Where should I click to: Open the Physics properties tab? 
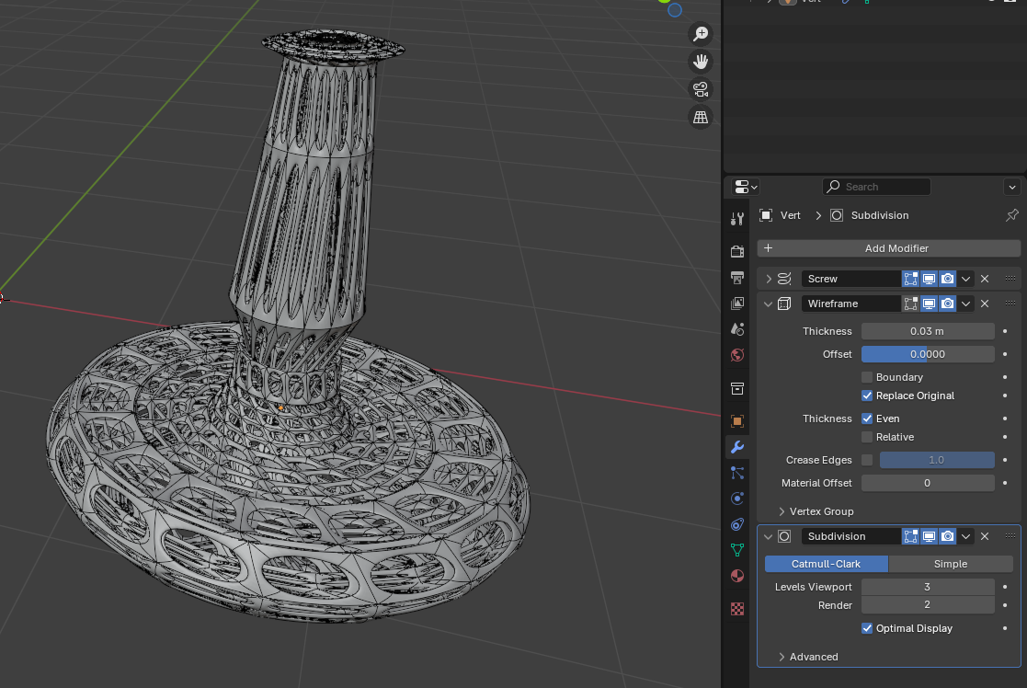tap(737, 499)
